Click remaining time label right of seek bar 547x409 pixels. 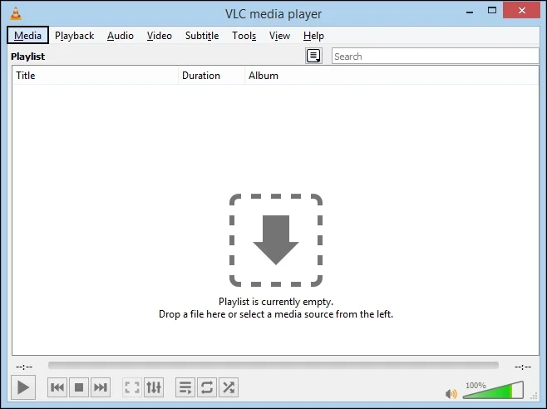pyautogui.click(x=523, y=367)
